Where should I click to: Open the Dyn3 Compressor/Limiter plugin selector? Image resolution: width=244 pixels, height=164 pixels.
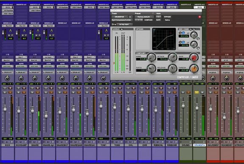(x=122, y=20)
